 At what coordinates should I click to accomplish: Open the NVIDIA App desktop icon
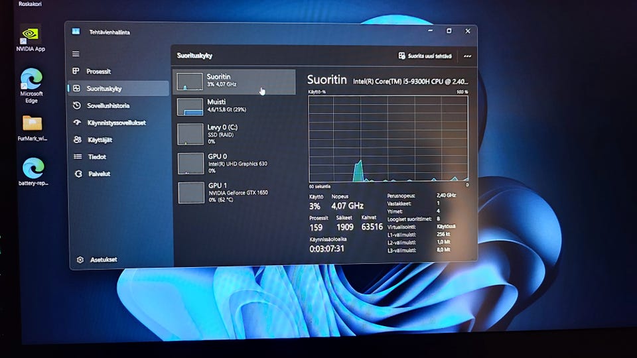(x=31, y=39)
